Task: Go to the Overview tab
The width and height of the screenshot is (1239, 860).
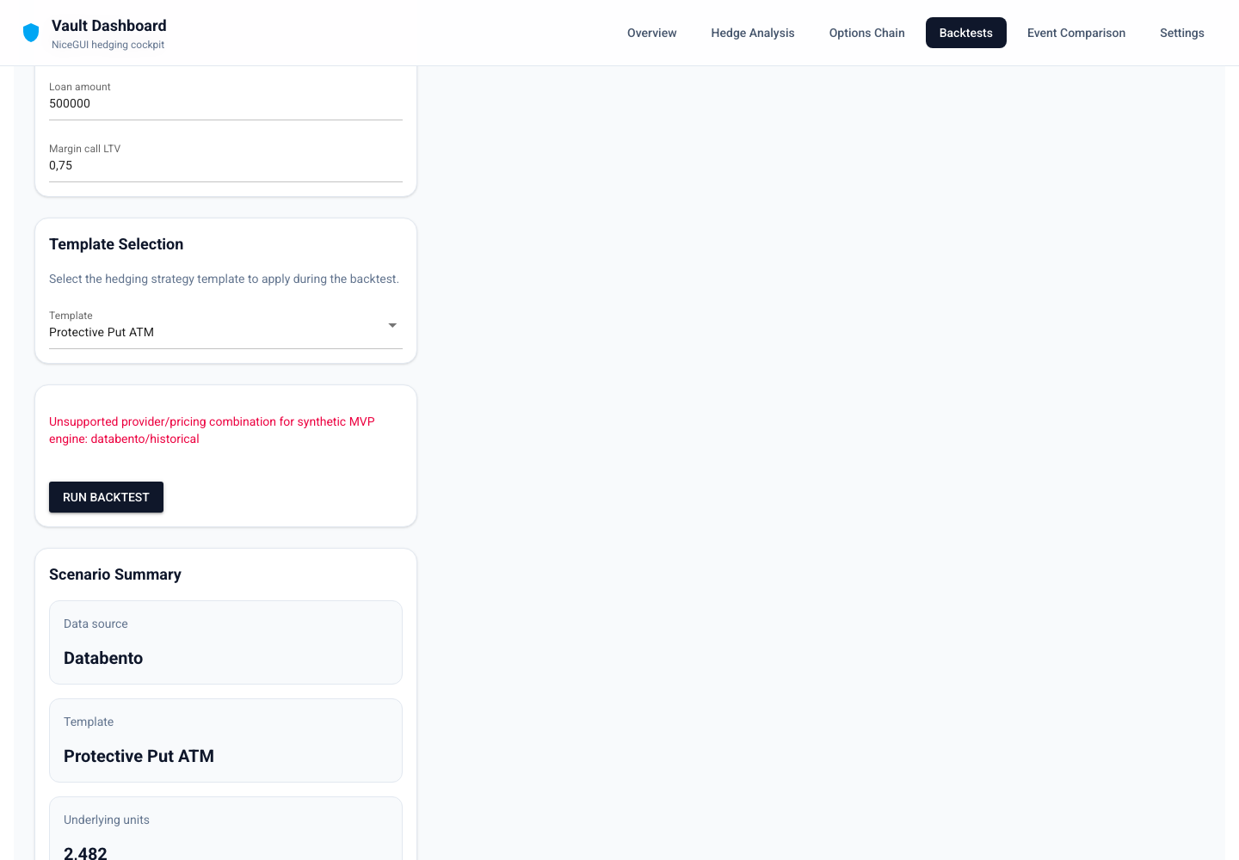Action: click(x=651, y=33)
